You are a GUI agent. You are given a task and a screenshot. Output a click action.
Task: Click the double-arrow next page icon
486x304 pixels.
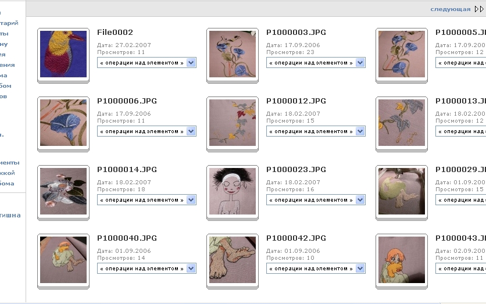(x=479, y=9)
